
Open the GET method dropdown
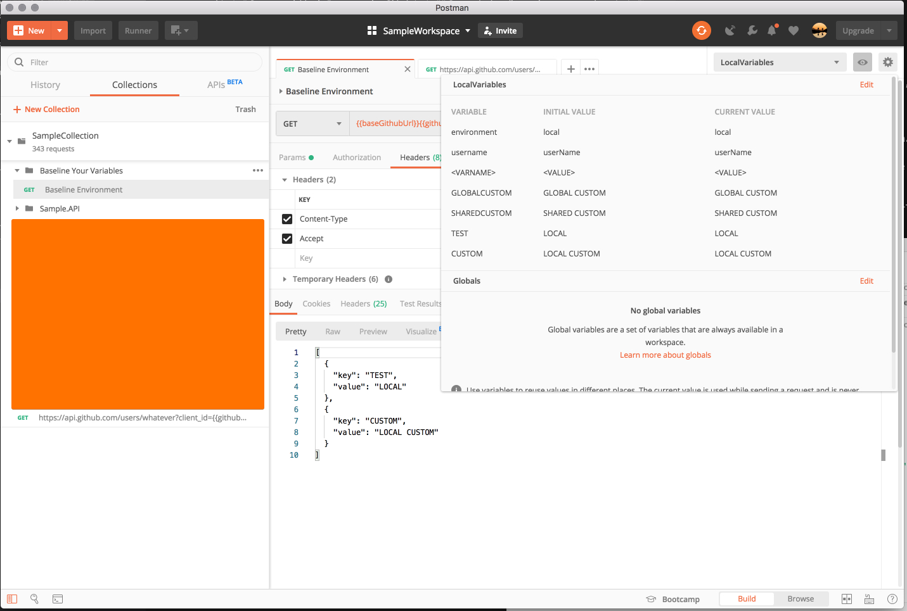pos(312,123)
